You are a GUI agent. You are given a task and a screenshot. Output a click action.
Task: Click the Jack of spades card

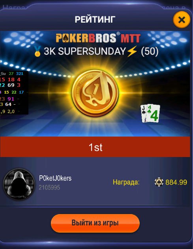[144, 113]
